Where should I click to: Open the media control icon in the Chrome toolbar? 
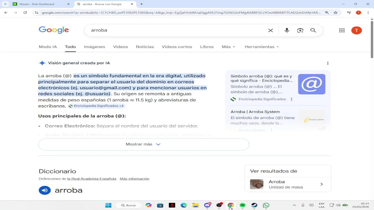[x=349, y=13]
